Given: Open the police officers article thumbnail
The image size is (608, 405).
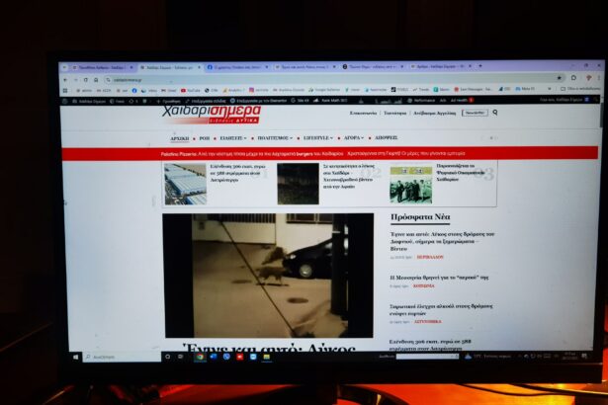Looking at the screenshot, I should click(409, 185).
